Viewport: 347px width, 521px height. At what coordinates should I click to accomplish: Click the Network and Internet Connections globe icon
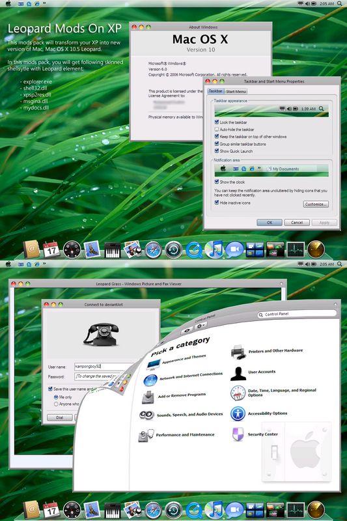[x=150, y=380]
